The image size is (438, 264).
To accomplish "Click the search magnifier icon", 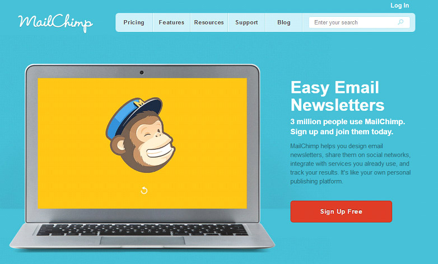I will (x=400, y=22).
